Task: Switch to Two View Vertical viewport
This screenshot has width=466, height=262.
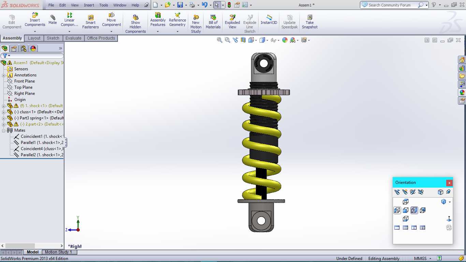Action: click(x=414, y=228)
